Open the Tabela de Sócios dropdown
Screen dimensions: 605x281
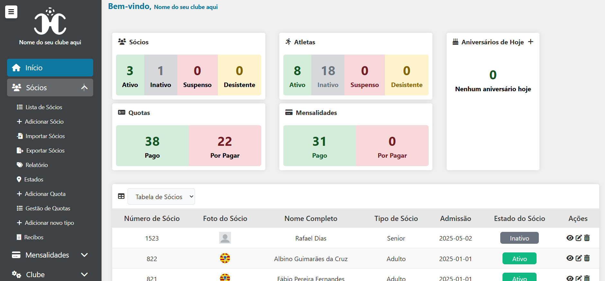tap(161, 197)
